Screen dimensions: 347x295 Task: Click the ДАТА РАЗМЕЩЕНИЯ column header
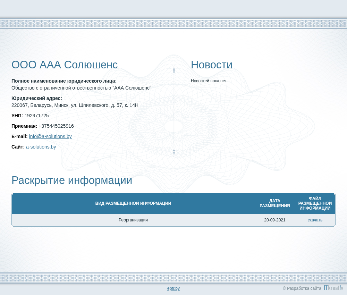tap(274, 203)
